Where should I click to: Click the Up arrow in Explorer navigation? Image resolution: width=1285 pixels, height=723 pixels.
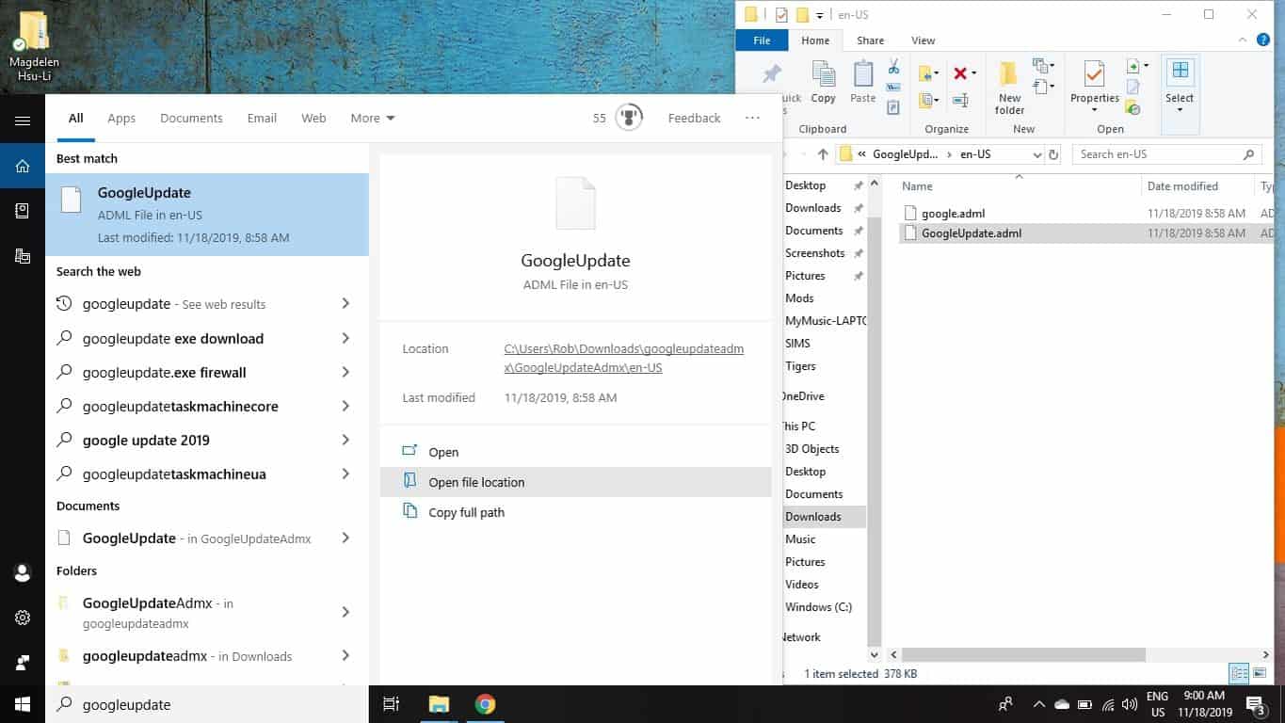click(x=823, y=154)
